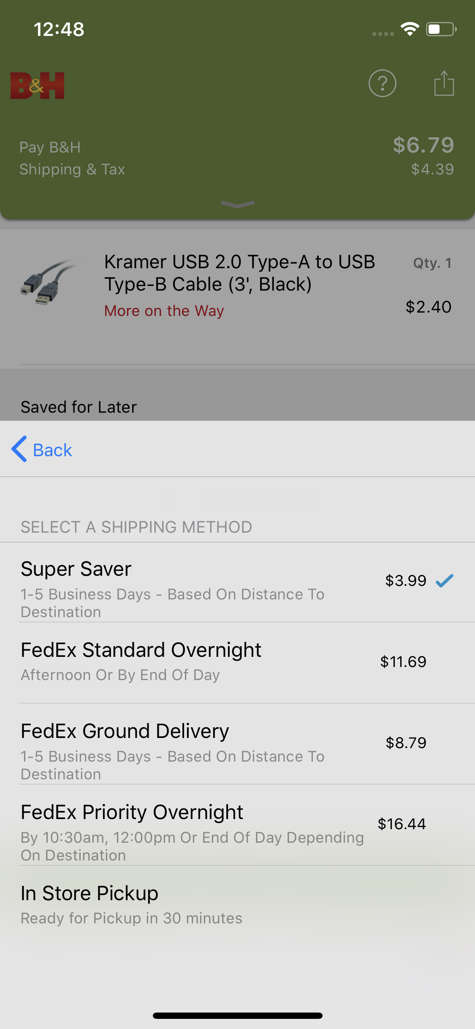The height and width of the screenshot is (1029, 475).
Task: Open the Saved for Later section
Action: pyautogui.click(x=79, y=406)
